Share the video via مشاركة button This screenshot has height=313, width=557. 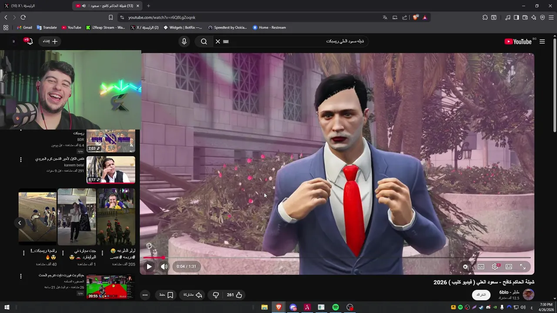193,295
